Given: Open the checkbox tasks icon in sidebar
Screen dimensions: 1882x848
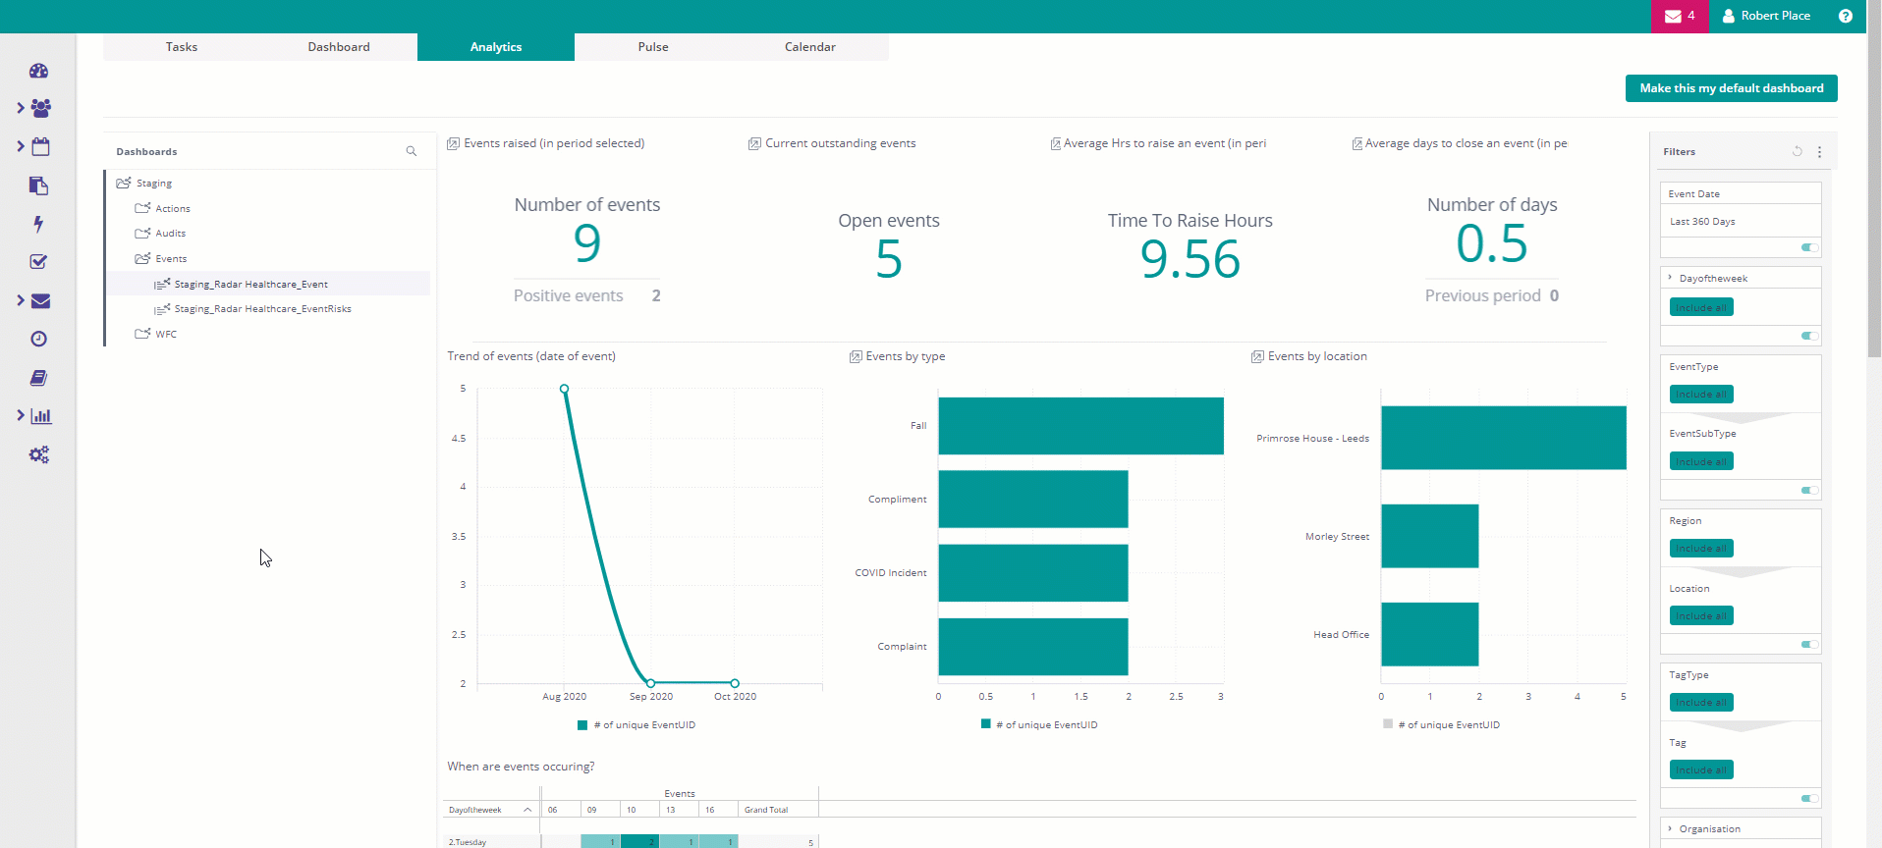Looking at the screenshot, I should tap(39, 262).
